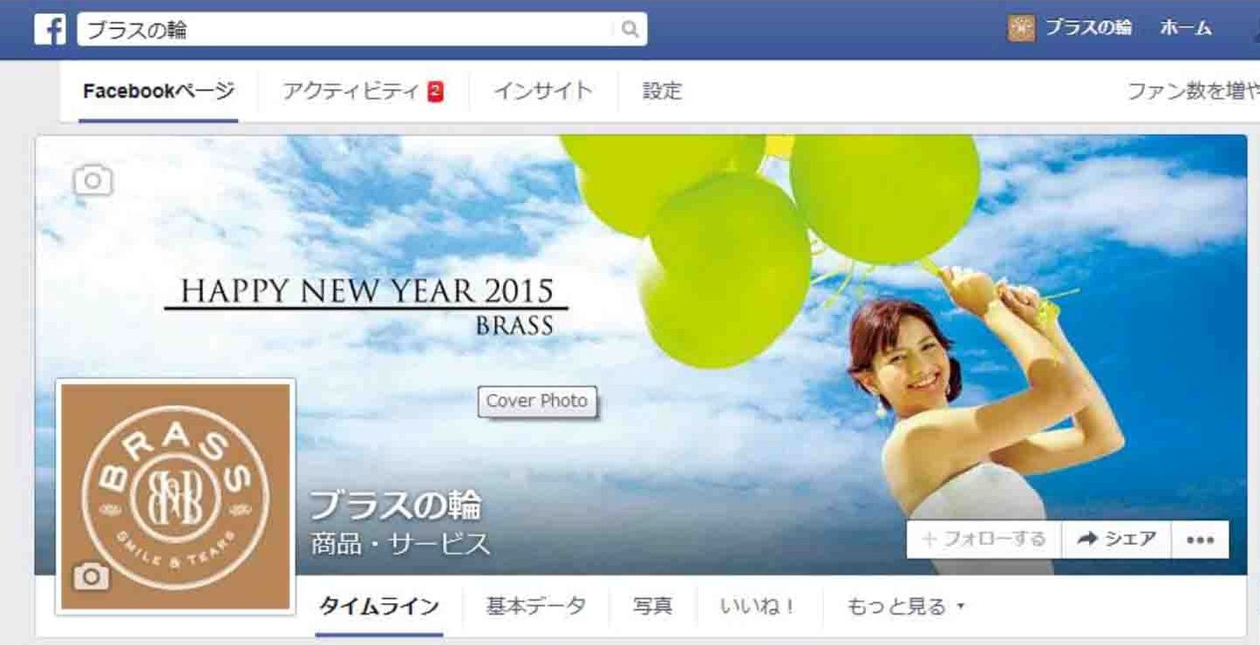Viewport: 1260px width, 645px height.
Task: Open the three-dots more actions button
Action: point(1201,540)
